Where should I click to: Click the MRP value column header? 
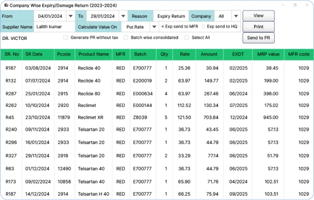(x=269, y=54)
